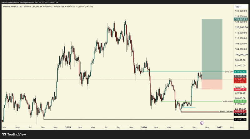Click the black 52,550.00 price label
250x139 pixels.
pyautogui.click(x=240, y=119)
